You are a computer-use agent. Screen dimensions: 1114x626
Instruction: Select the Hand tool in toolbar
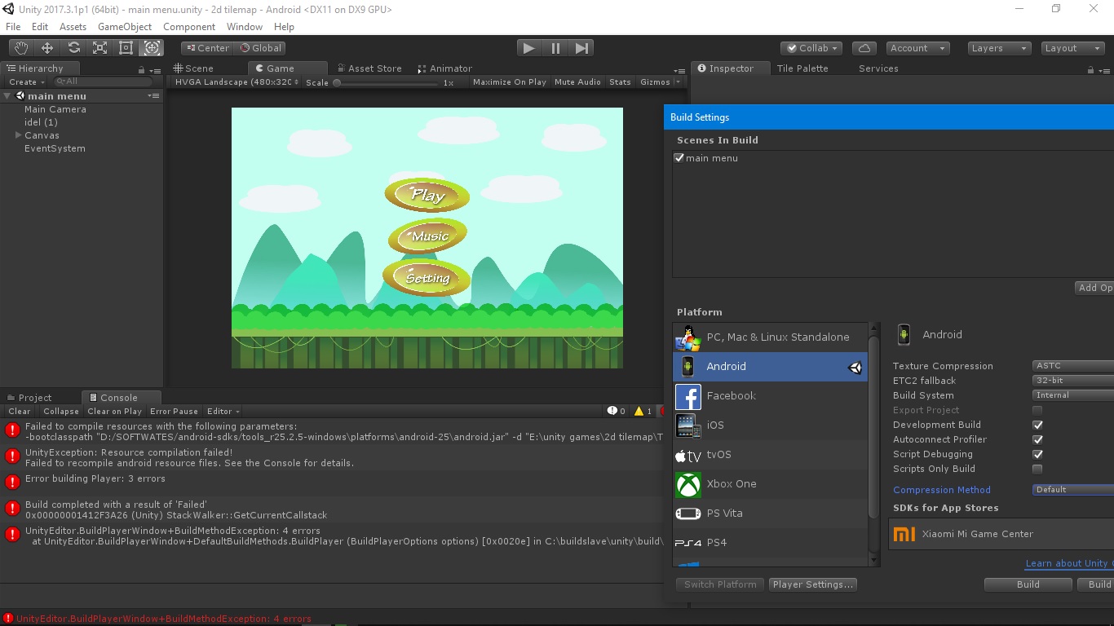[x=21, y=48]
